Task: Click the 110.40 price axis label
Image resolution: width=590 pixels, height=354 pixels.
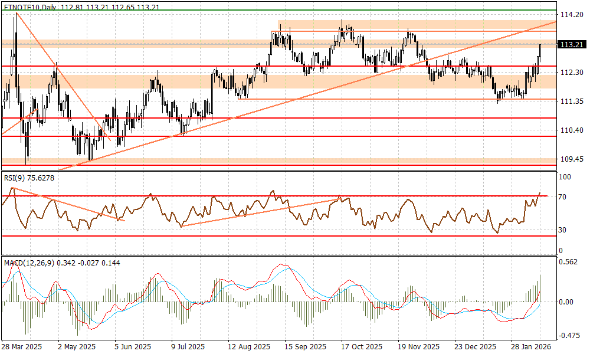Action: (x=571, y=130)
